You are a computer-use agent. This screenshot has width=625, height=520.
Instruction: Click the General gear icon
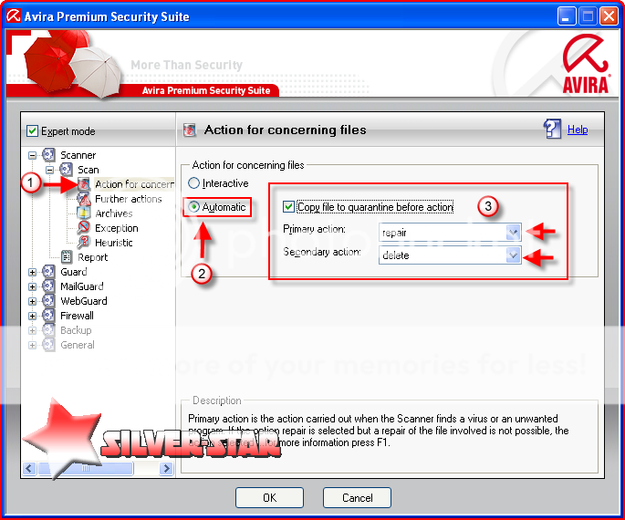pyautogui.click(x=48, y=345)
